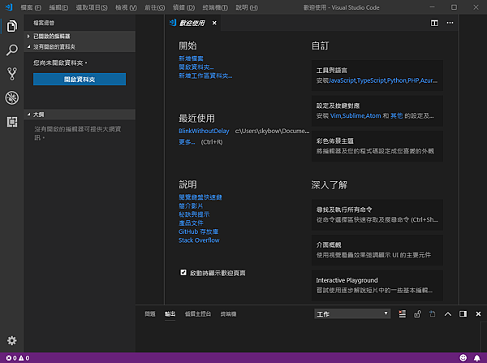Click errors and warnings count in status bar

(x=17, y=357)
